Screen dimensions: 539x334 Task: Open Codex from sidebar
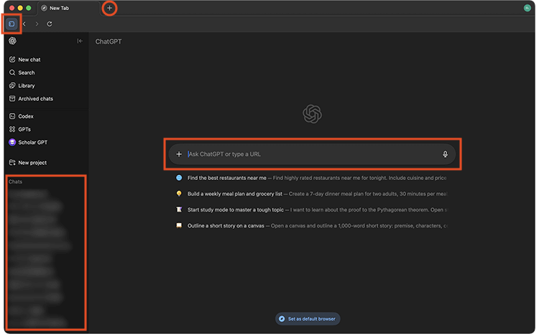click(x=26, y=116)
